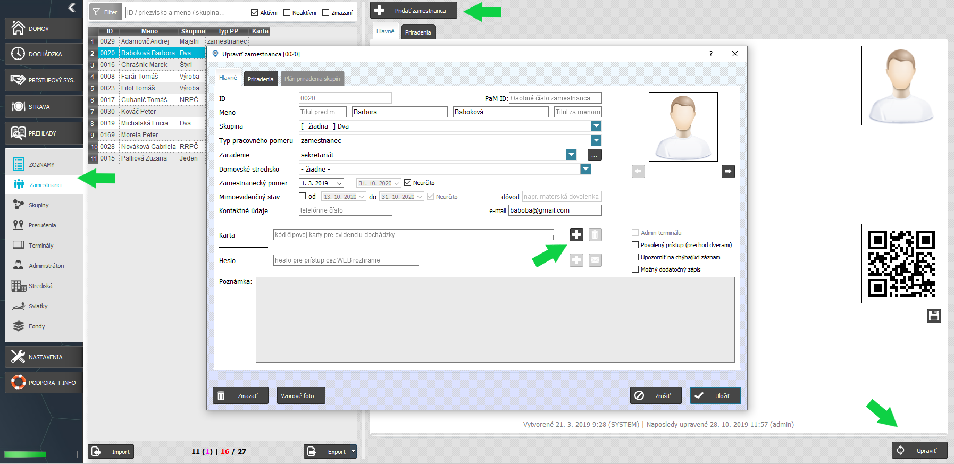
Task: Select dialog Hlavné tab
Action: 228,78
